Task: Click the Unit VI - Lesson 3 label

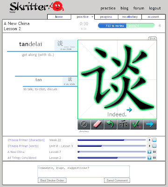Action: [x=61, y=146]
